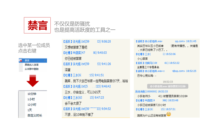Image resolution: width=216 pixels, height=137 pixels.
Task: Open sender 沈骁马 at 18:52:22
Action: (158, 63)
